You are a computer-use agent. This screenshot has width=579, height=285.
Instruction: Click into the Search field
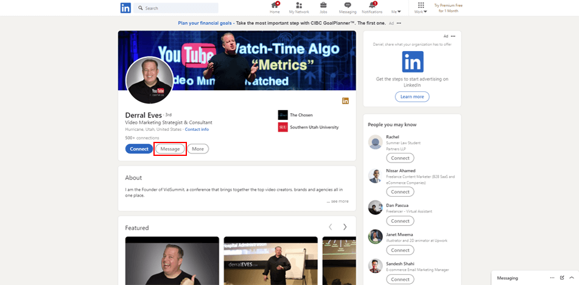click(176, 8)
